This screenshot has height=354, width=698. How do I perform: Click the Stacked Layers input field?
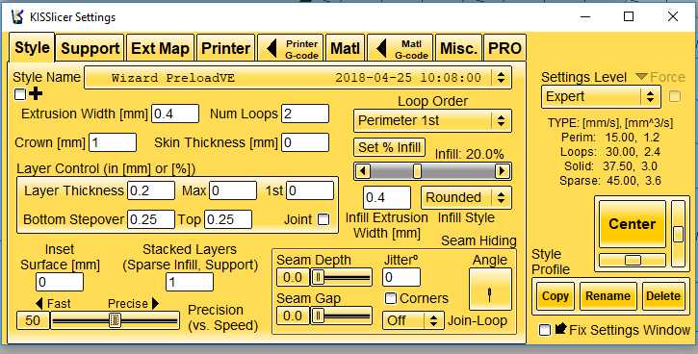(190, 282)
